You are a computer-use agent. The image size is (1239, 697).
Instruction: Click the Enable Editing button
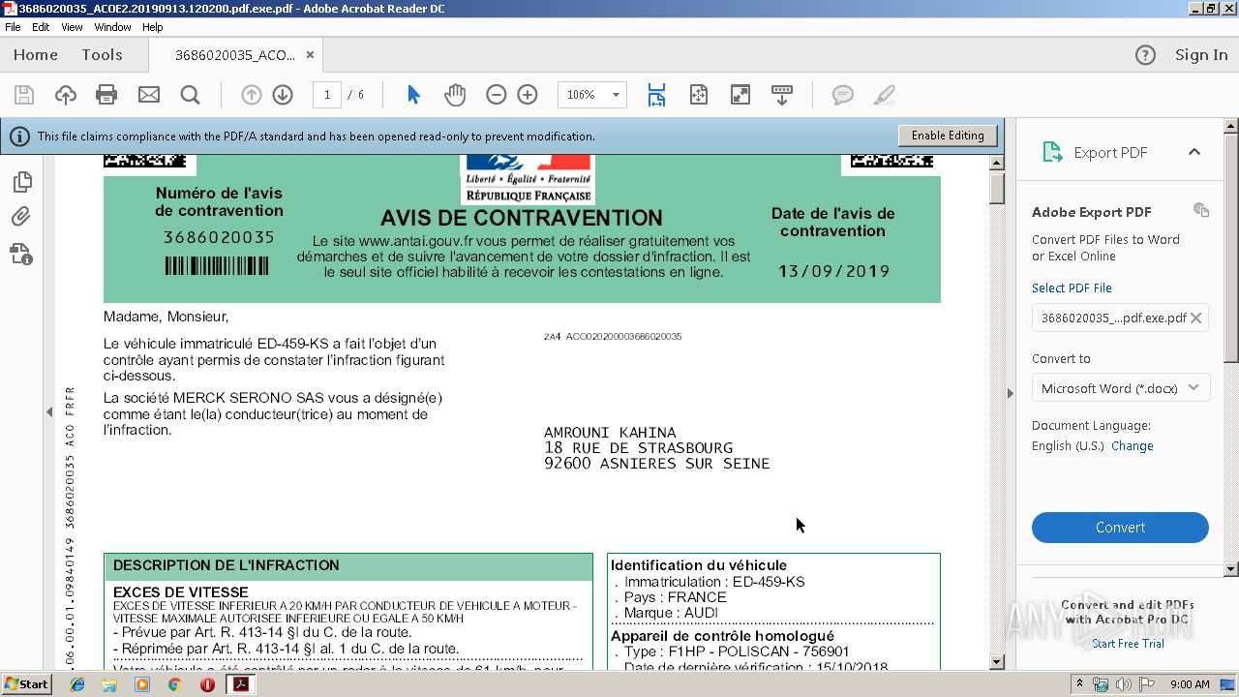948,136
